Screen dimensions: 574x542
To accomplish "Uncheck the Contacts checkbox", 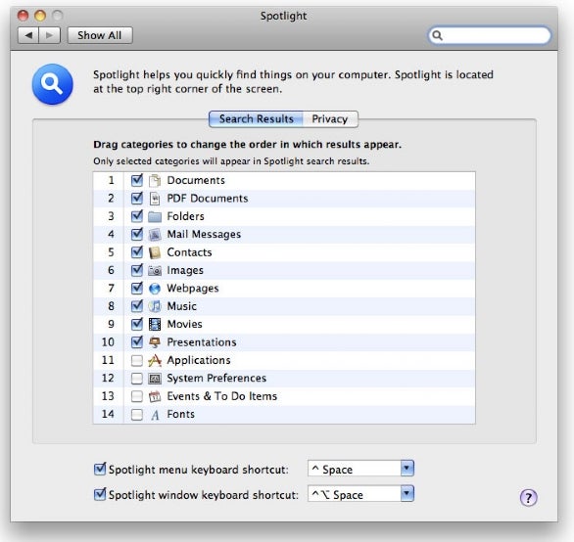I will (137, 251).
